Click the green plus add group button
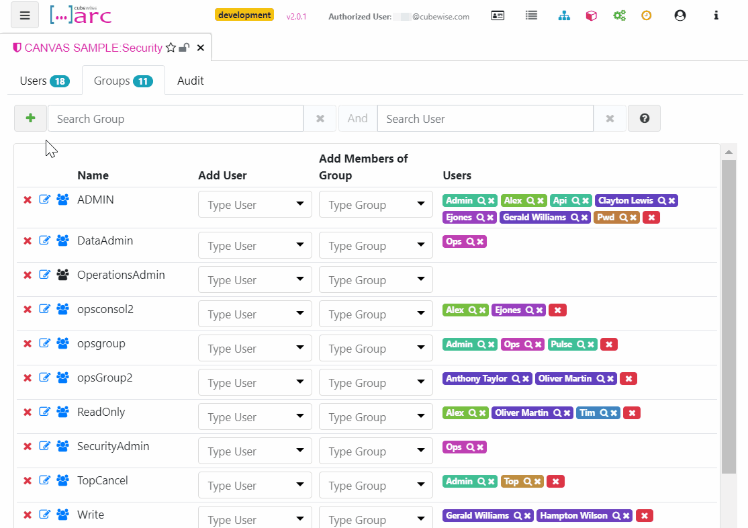 click(30, 118)
